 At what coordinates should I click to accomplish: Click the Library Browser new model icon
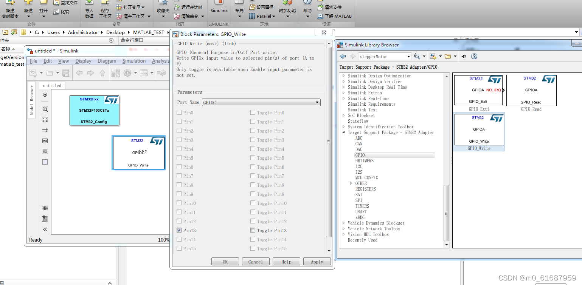tap(433, 56)
